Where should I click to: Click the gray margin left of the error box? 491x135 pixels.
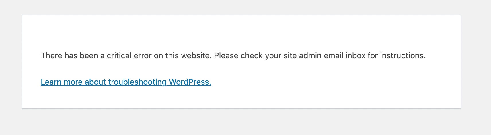coord(11,61)
